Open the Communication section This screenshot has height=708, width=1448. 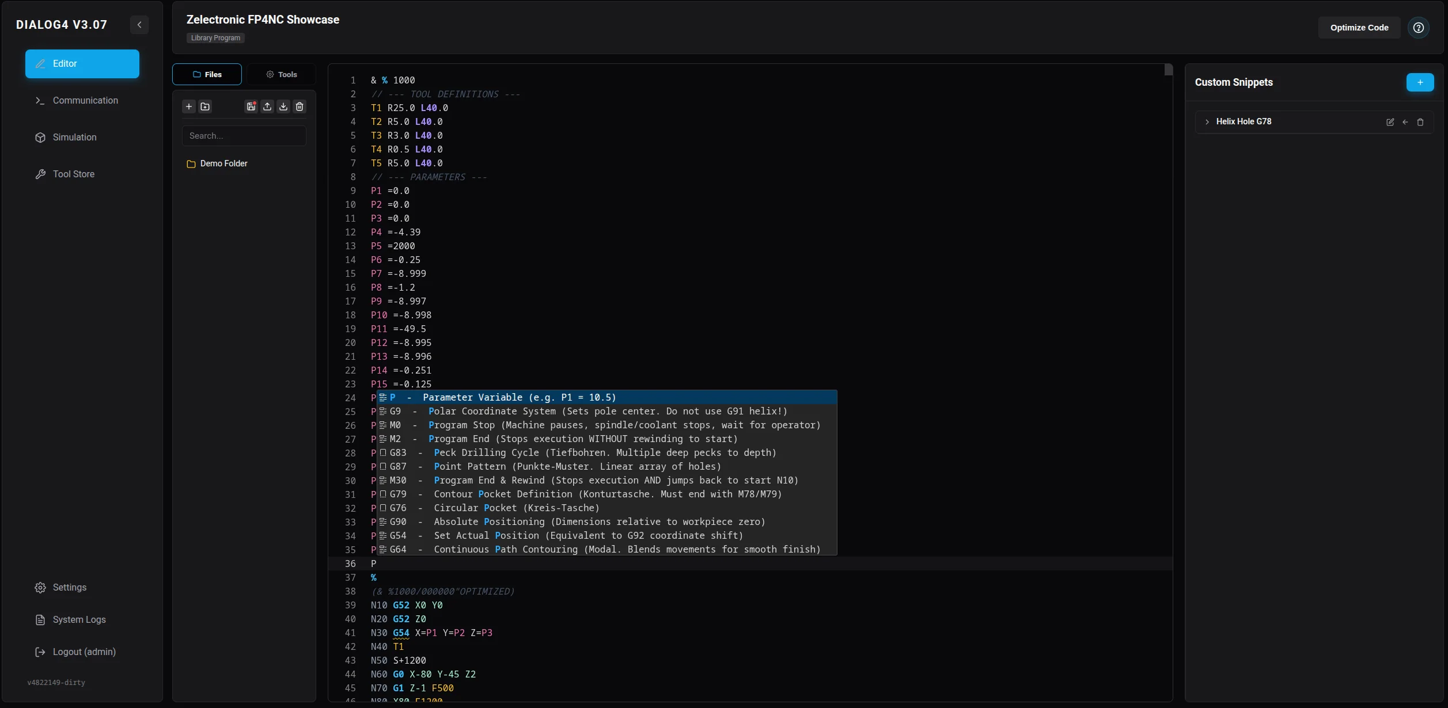click(82, 101)
